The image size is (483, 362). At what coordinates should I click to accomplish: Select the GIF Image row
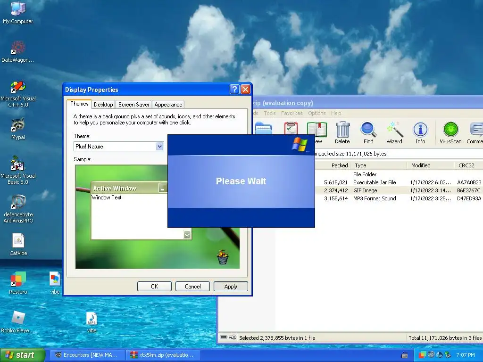[x=399, y=190]
